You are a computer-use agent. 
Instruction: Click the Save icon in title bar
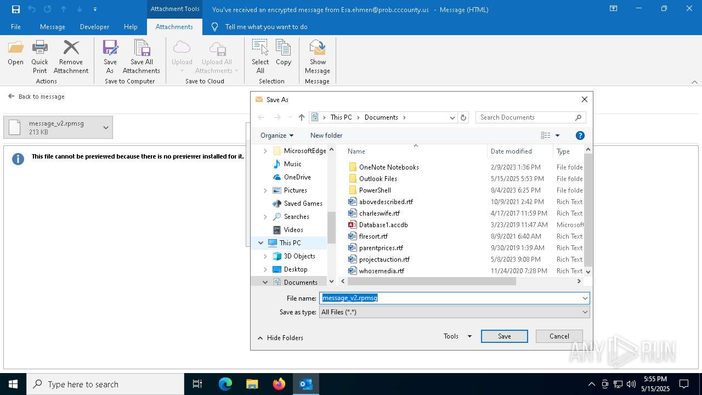16,9
